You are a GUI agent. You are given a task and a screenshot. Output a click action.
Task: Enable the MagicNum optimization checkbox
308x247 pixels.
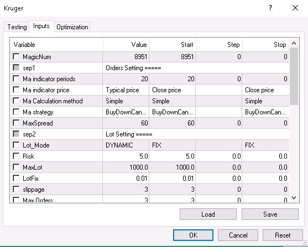click(16, 56)
